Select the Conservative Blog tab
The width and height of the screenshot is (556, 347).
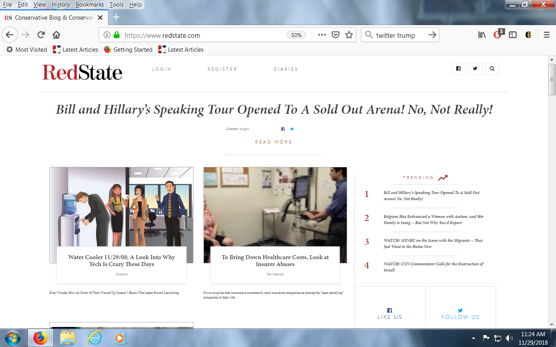(x=54, y=17)
